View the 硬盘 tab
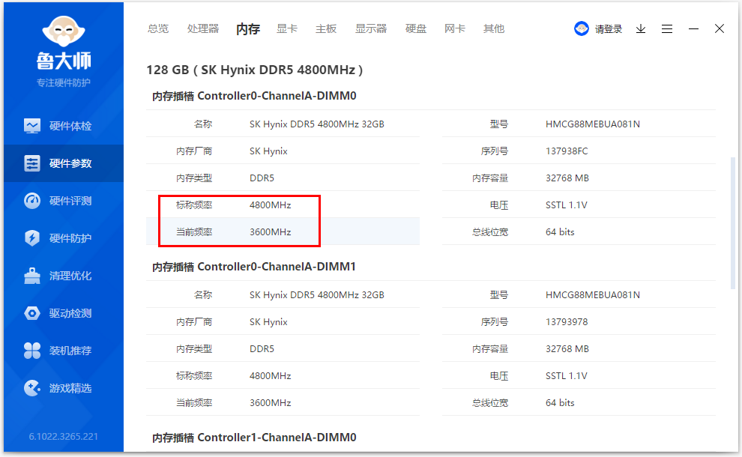 (415, 28)
